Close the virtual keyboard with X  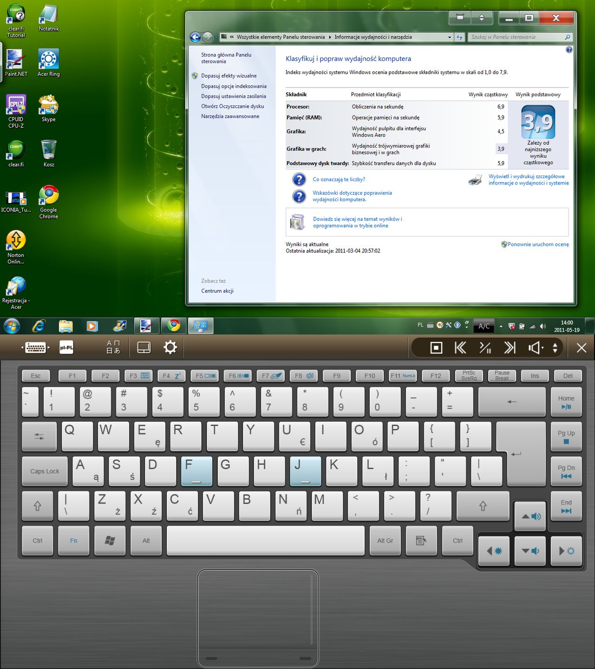(582, 348)
